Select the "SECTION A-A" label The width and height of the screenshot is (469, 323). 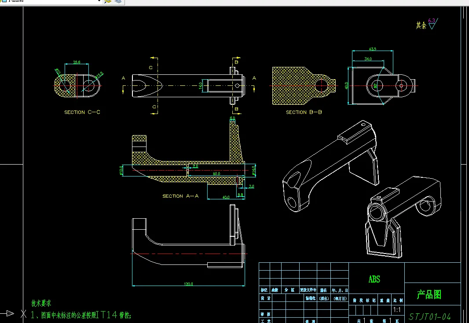pyautogui.click(x=180, y=196)
